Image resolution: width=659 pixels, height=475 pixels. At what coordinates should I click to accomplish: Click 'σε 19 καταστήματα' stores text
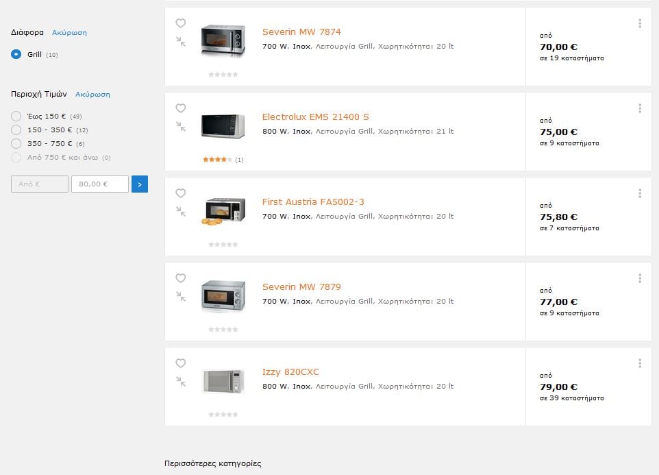coord(571,58)
